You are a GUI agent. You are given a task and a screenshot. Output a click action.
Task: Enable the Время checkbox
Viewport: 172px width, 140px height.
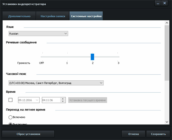pyautogui.click(x=11, y=100)
